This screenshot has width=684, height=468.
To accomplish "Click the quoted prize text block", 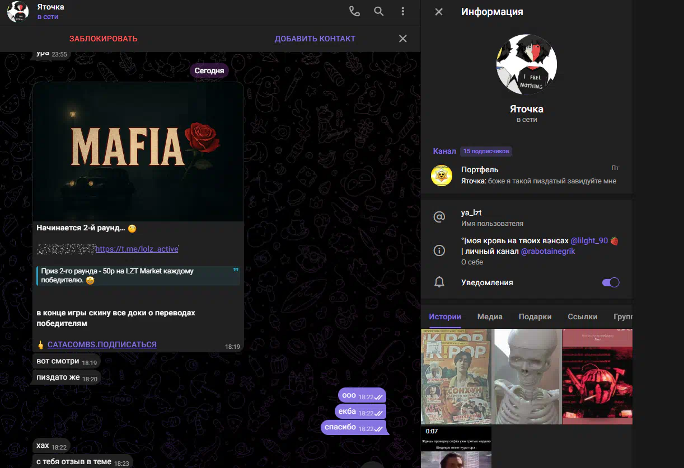I will click(138, 275).
